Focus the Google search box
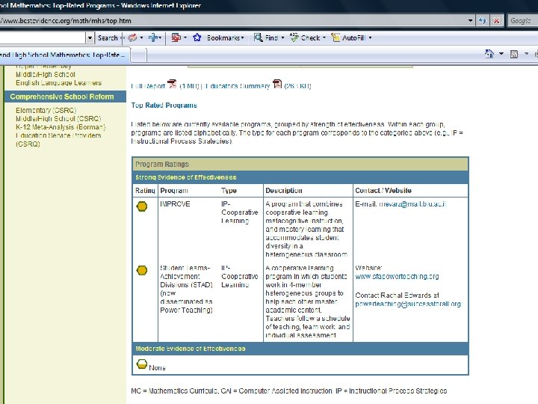This screenshot has height=404, width=538. click(x=523, y=21)
